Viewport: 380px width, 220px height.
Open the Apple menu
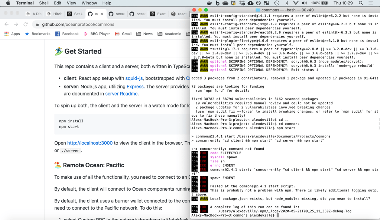click(8, 3)
